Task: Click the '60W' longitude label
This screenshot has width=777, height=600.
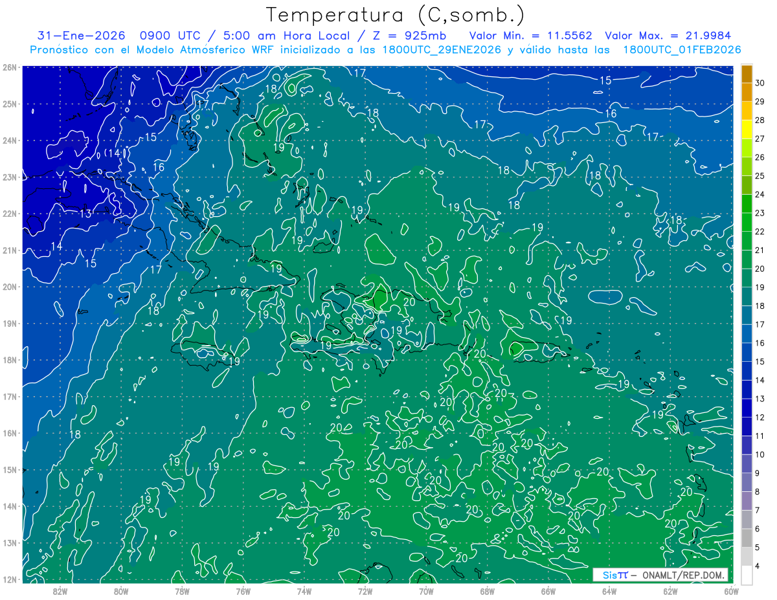Action: [731, 591]
